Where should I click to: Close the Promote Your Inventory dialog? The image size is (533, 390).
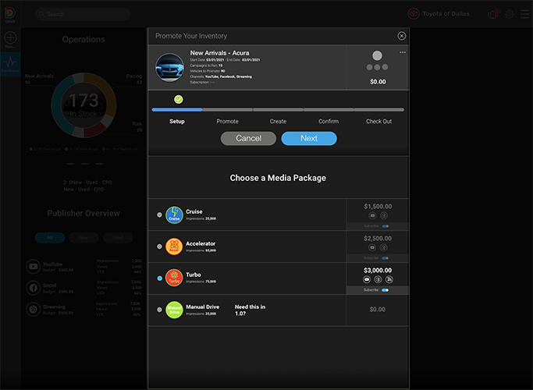point(401,36)
